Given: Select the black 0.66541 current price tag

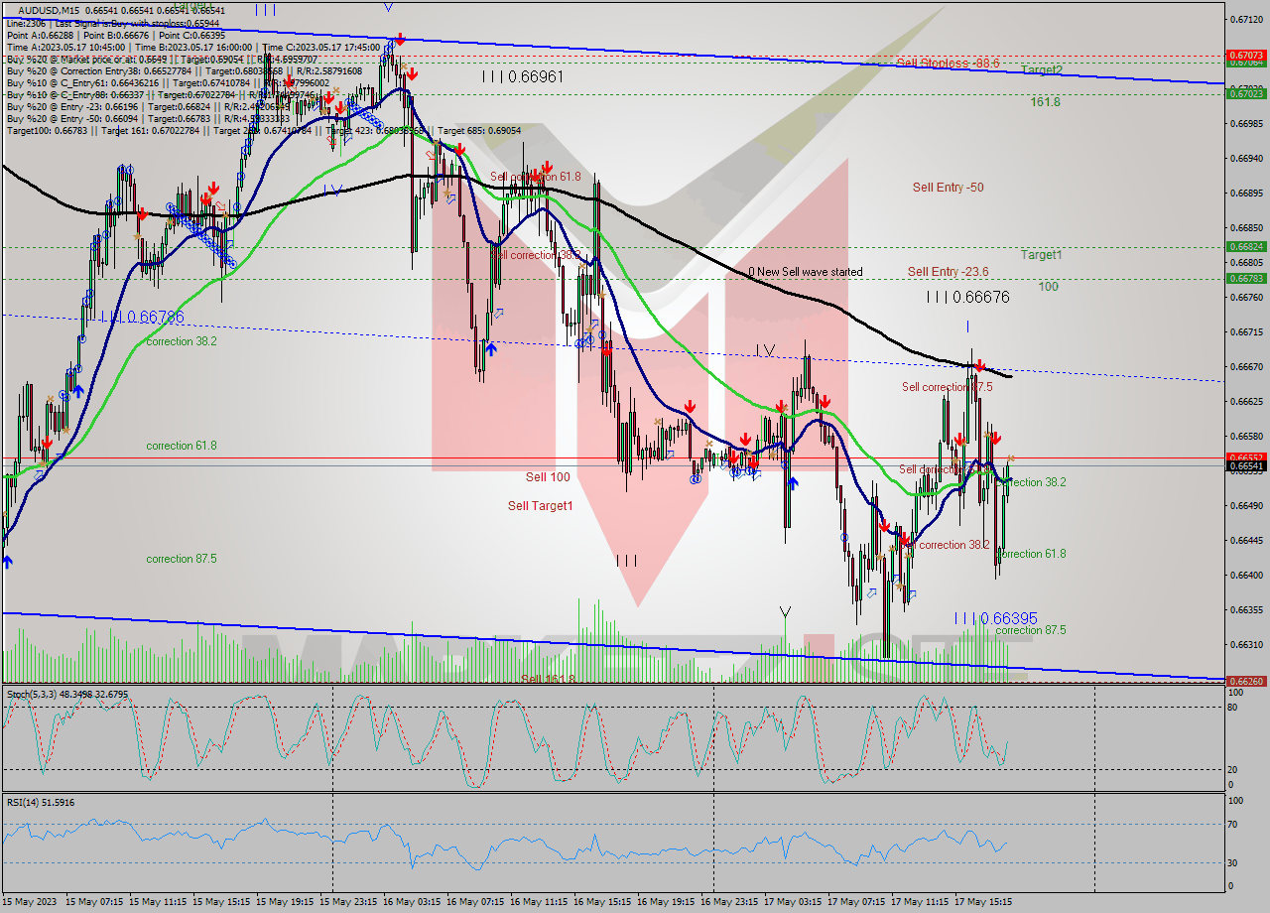Looking at the screenshot, I should pos(1245,465).
